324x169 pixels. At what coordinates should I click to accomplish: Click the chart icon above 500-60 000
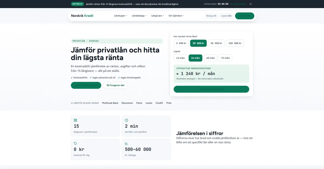[x=127, y=143]
